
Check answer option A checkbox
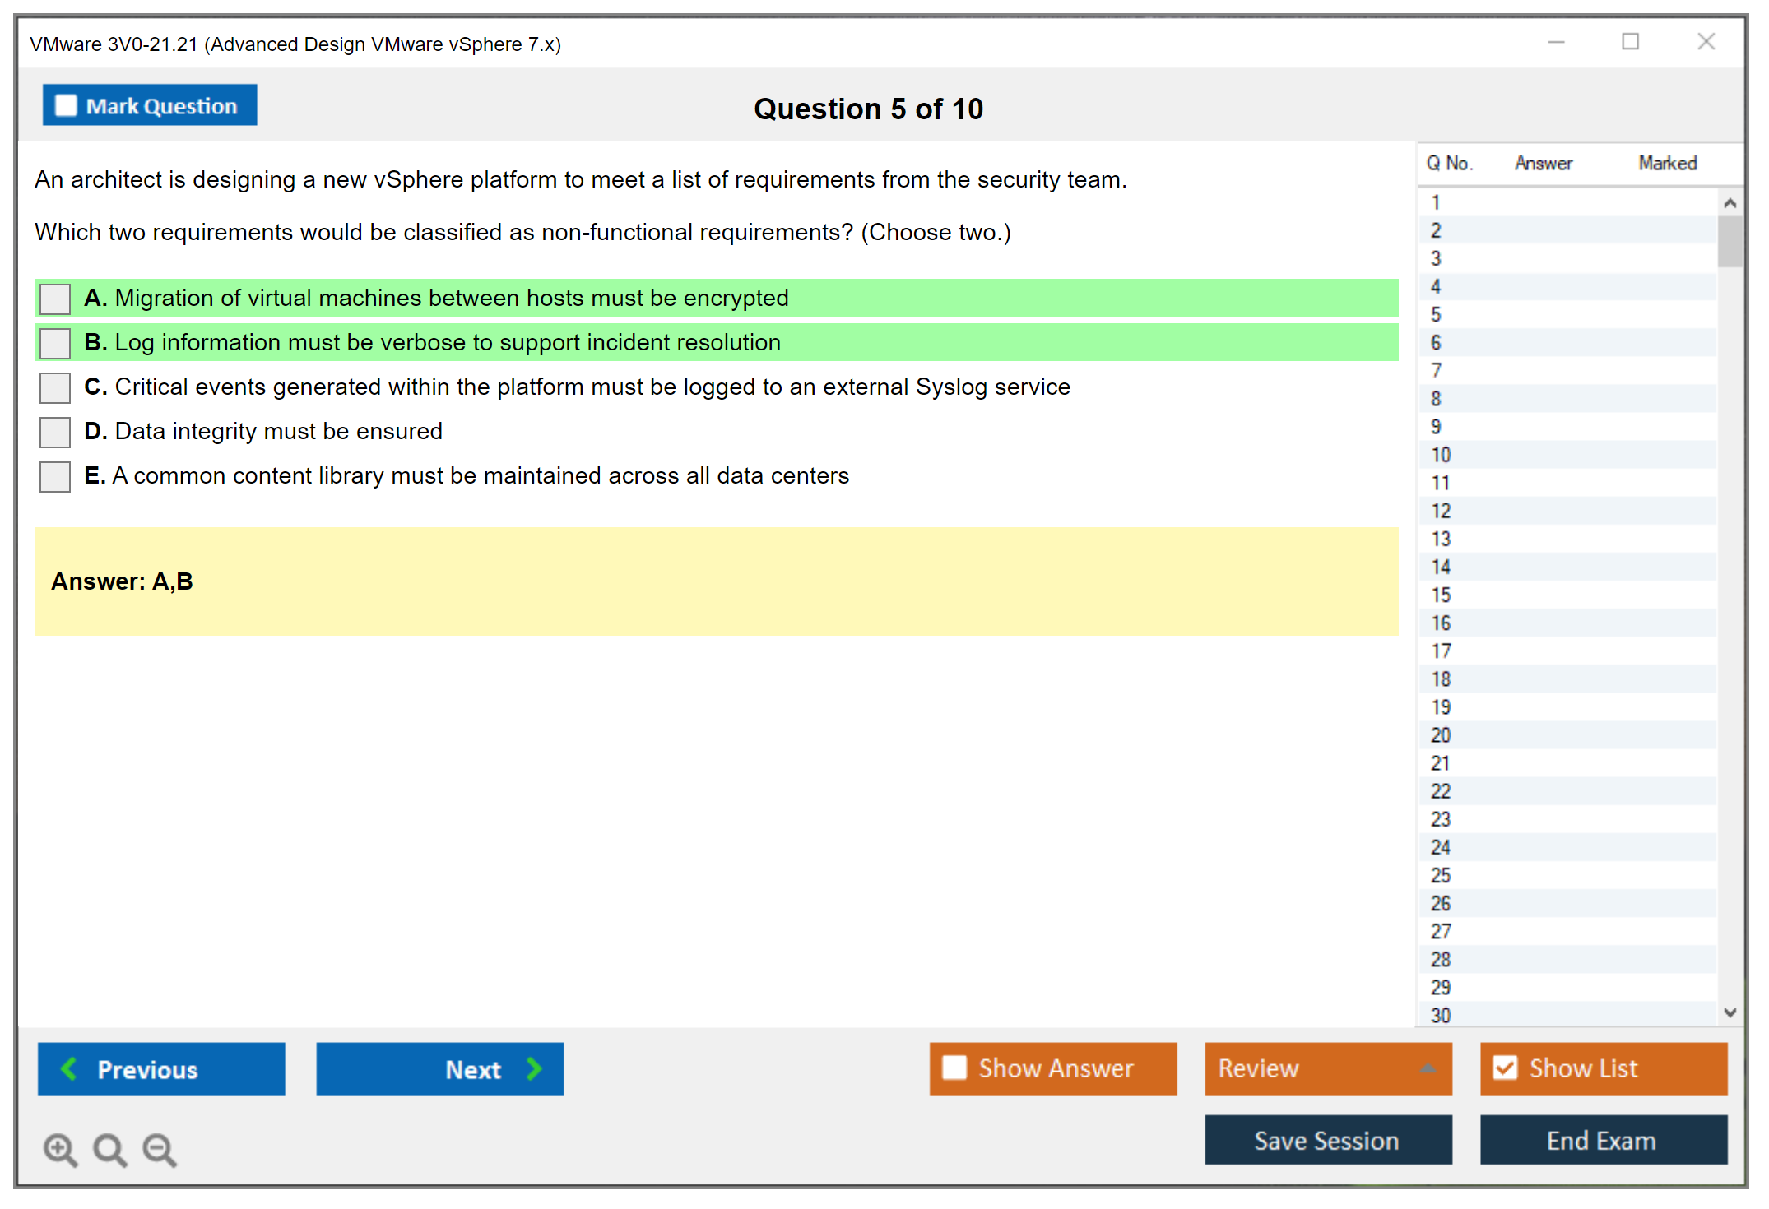(55, 299)
